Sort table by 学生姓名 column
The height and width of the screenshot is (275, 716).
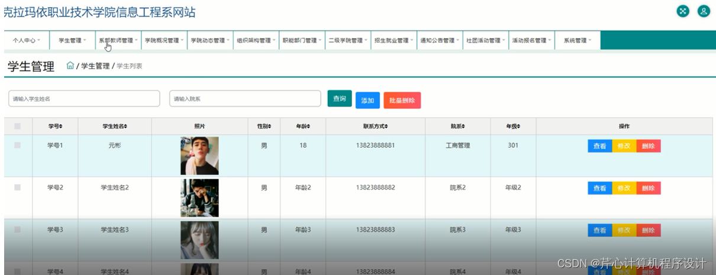pos(115,127)
